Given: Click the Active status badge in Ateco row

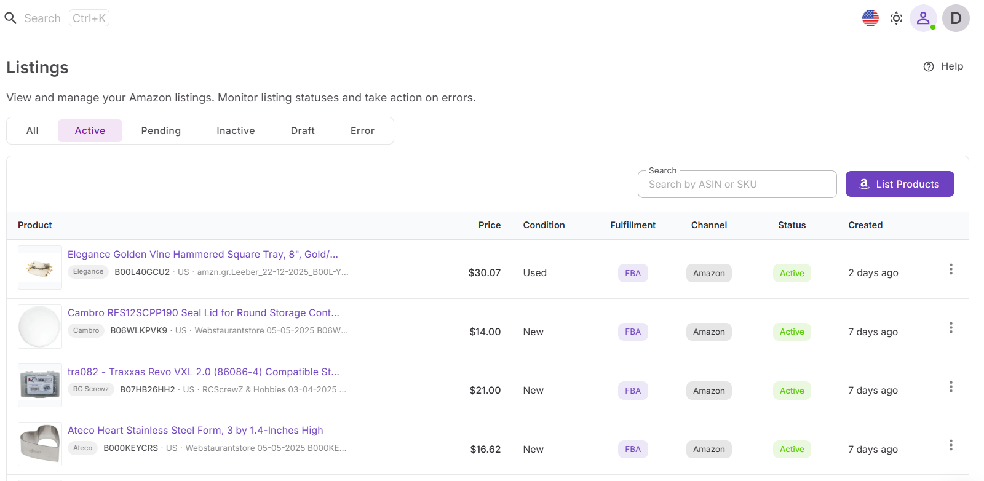Looking at the screenshot, I should click(x=792, y=449).
